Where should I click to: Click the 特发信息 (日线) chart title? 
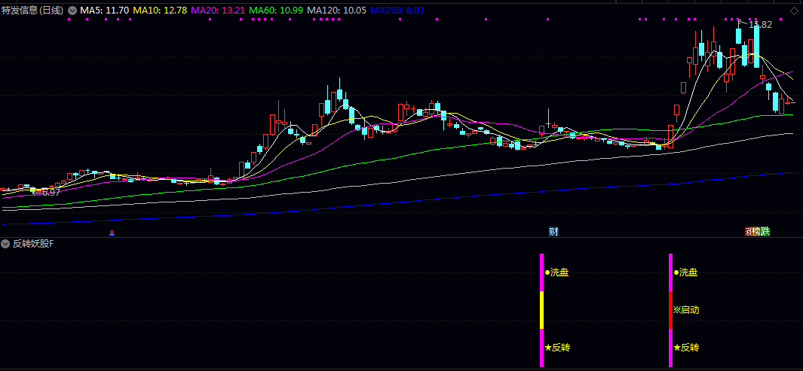click(32, 11)
